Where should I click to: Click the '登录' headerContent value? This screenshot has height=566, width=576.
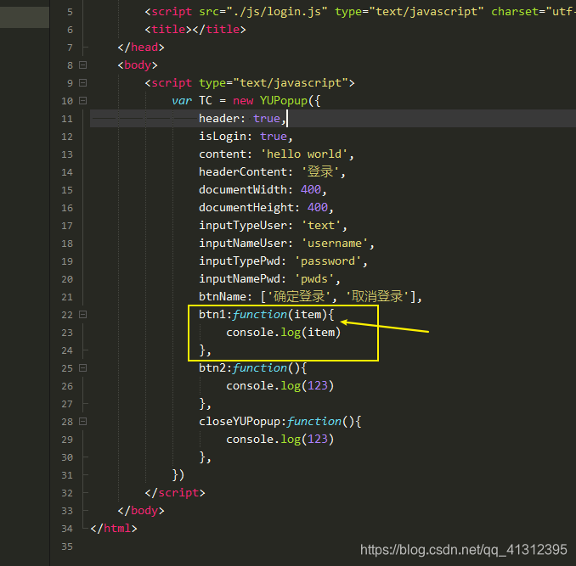[320, 171]
